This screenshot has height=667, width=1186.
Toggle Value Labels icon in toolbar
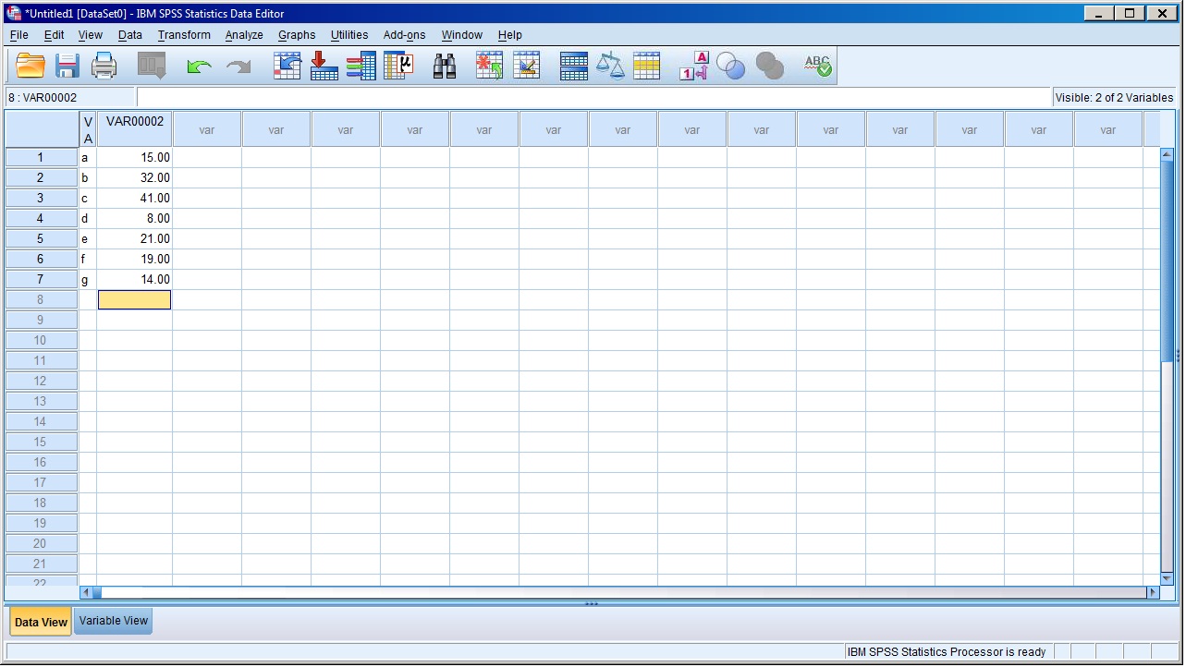pyautogui.click(x=693, y=67)
